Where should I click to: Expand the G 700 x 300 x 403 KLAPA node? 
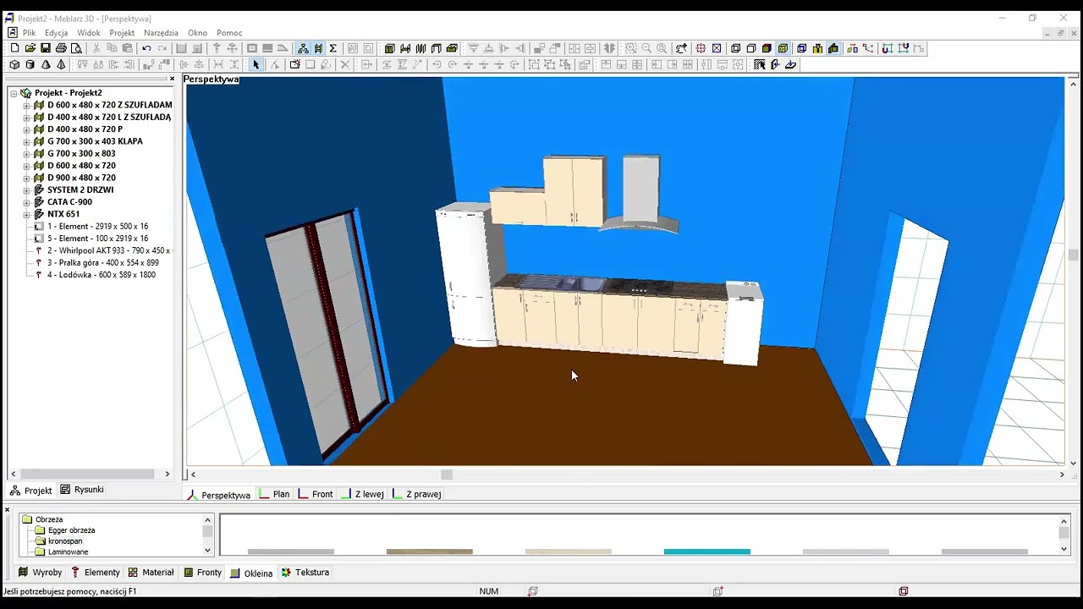[x=26, y=141]
